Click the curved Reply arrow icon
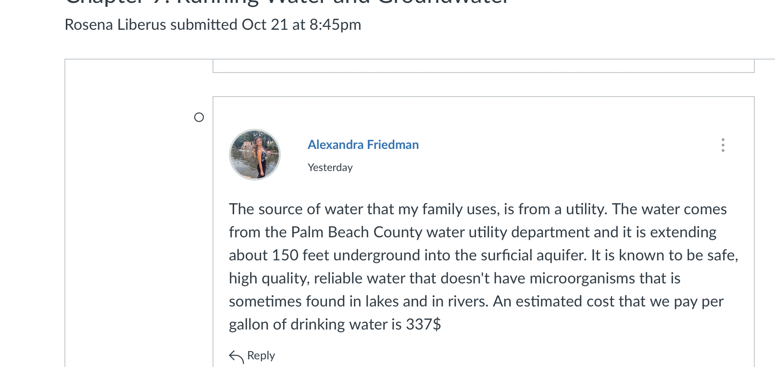The height and width of the screenshot is (367, 775). [236, 356]
